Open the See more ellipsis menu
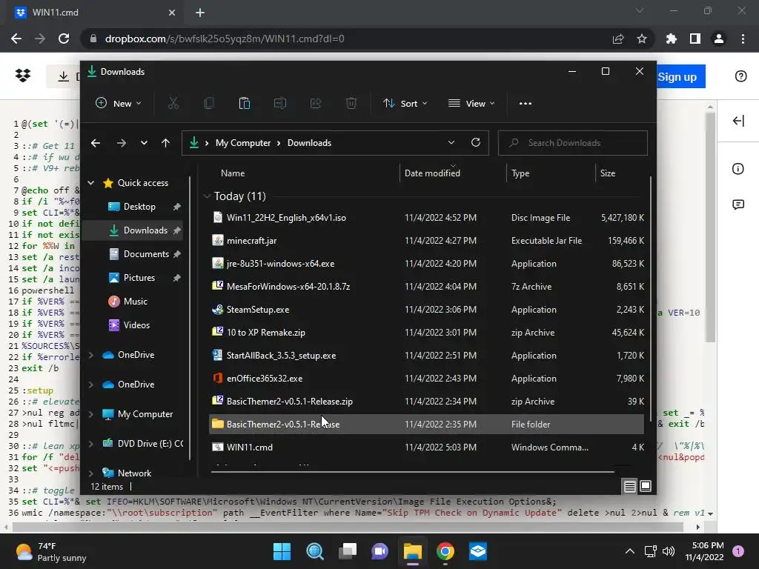 (x=526, y=103)
